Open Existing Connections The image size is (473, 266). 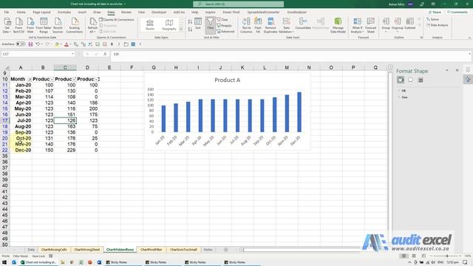tap(74, 25)
